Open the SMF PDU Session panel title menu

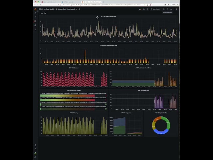click(74, 68)
